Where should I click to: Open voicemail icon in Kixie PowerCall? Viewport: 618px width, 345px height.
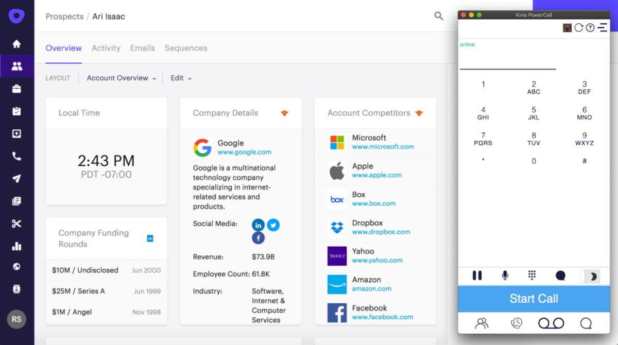(551, 323)
